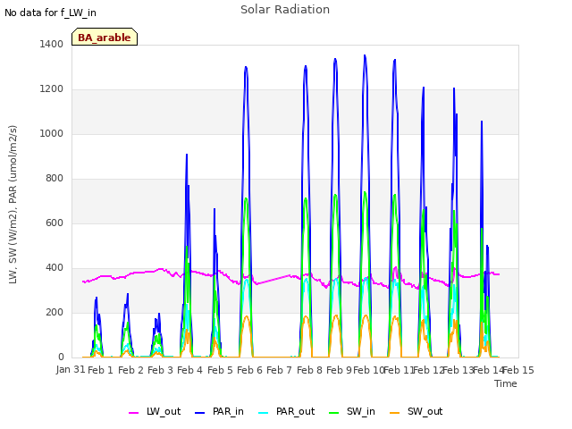Screen dimensions: 572x429
Task: Click the Feb 6 x-axis tick label
Action: coord(249,370)
